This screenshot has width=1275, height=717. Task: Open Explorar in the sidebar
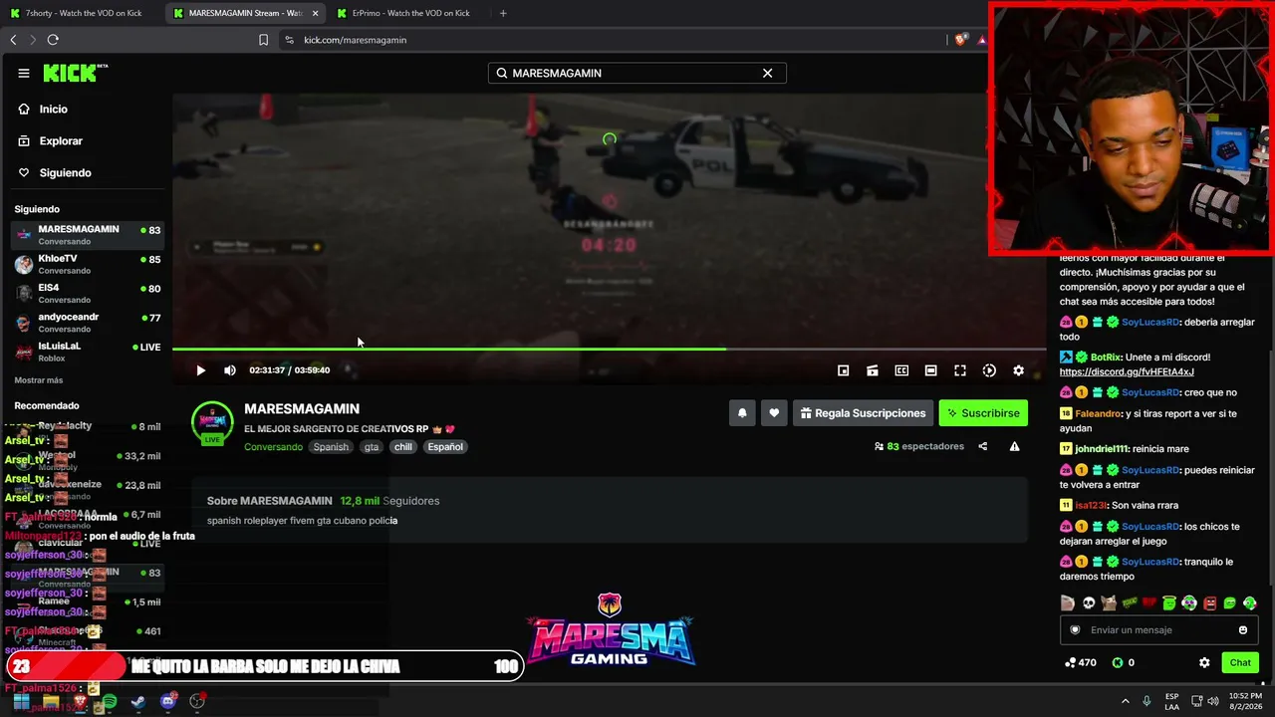click(x=51, y=141)
